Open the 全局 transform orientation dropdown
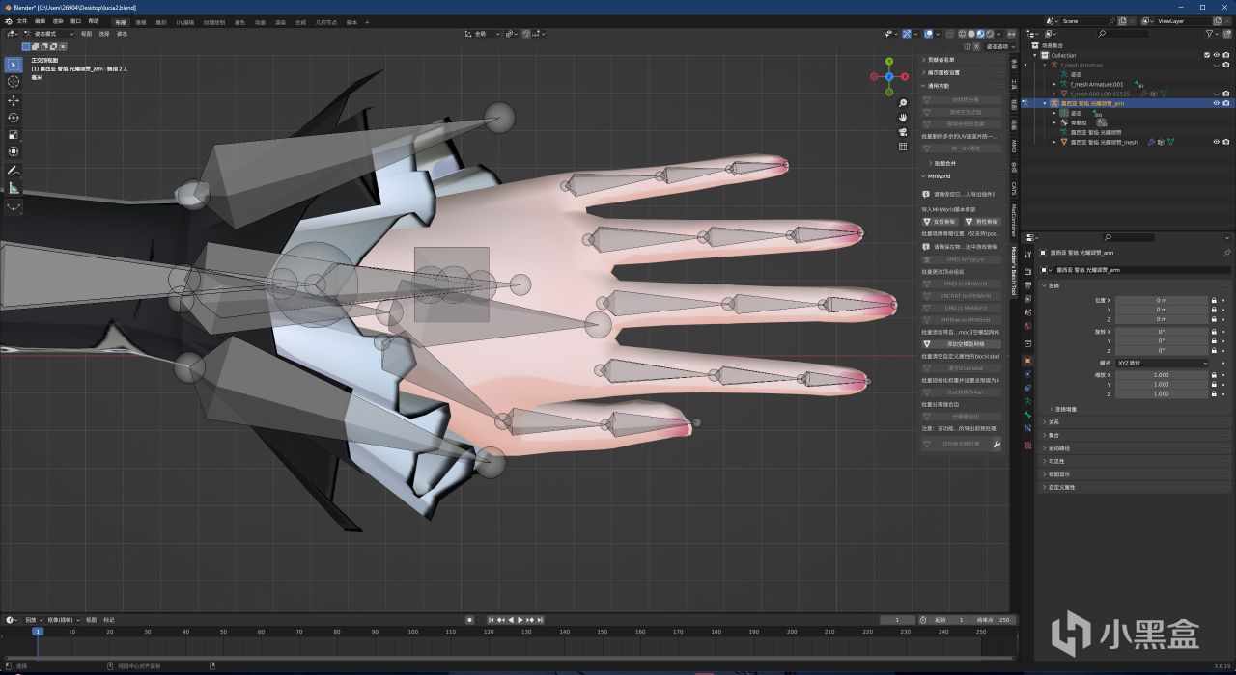This screenshot has height=675, width=1236. (483, 34)
